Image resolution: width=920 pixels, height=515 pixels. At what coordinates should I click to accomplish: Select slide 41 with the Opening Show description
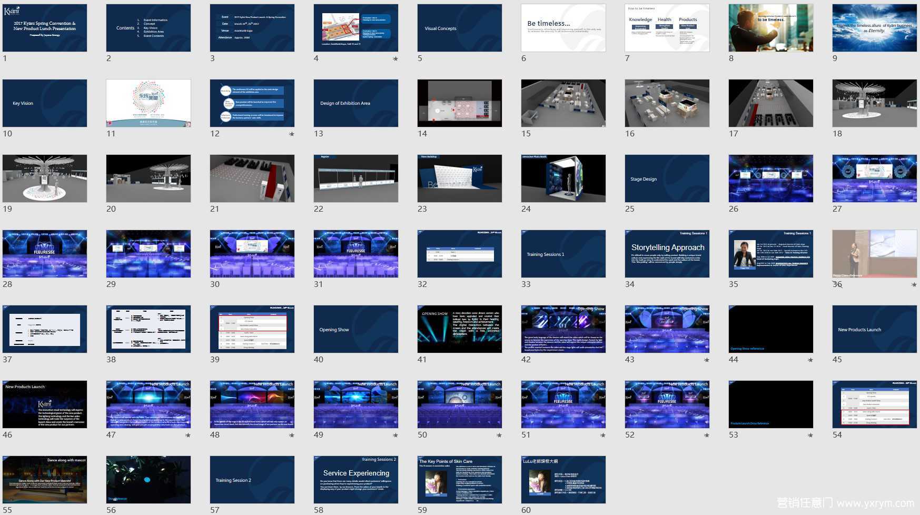point(460,329)
